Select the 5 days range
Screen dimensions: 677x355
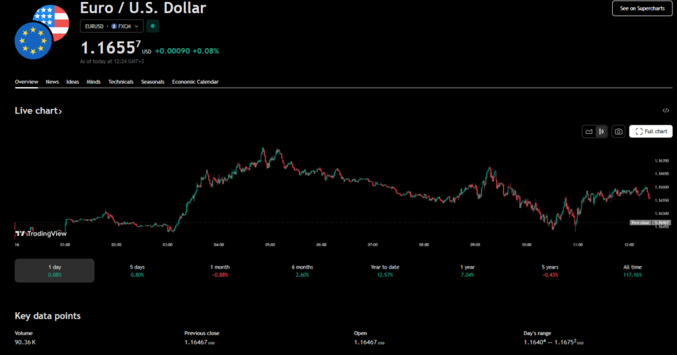point(137,271)
